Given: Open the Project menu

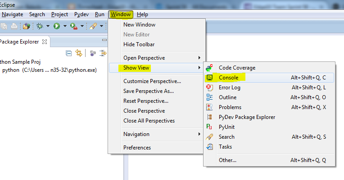Looking at the screenshot, I should (59, 14).
